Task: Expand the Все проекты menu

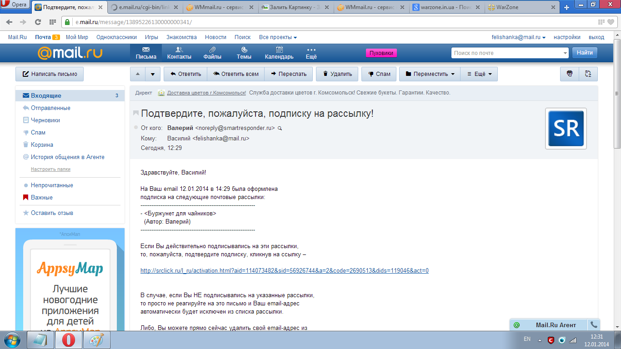Action: coord(278,37)
